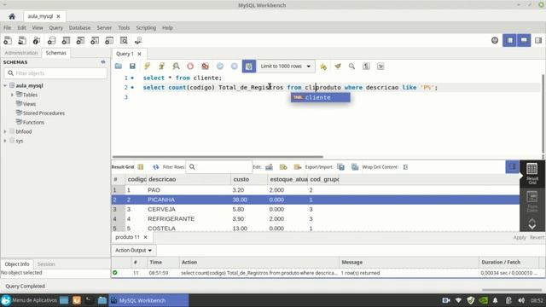Open the Limit to 1000 rows dropdown
546x307 pixels.
pos(286,67)
